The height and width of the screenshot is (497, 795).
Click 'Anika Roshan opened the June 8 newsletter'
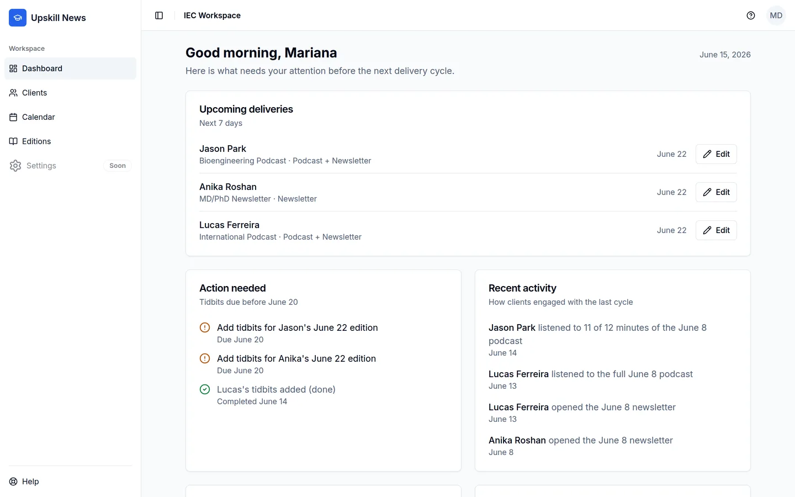[581, 440]
